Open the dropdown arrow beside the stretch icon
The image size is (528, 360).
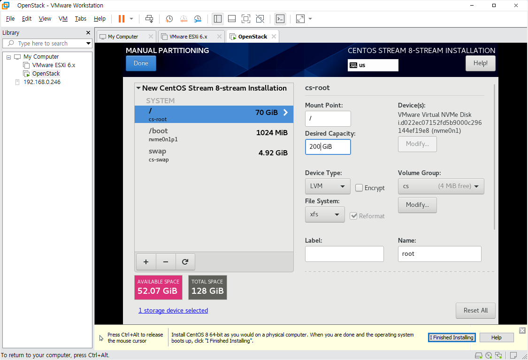pos(310,19)
